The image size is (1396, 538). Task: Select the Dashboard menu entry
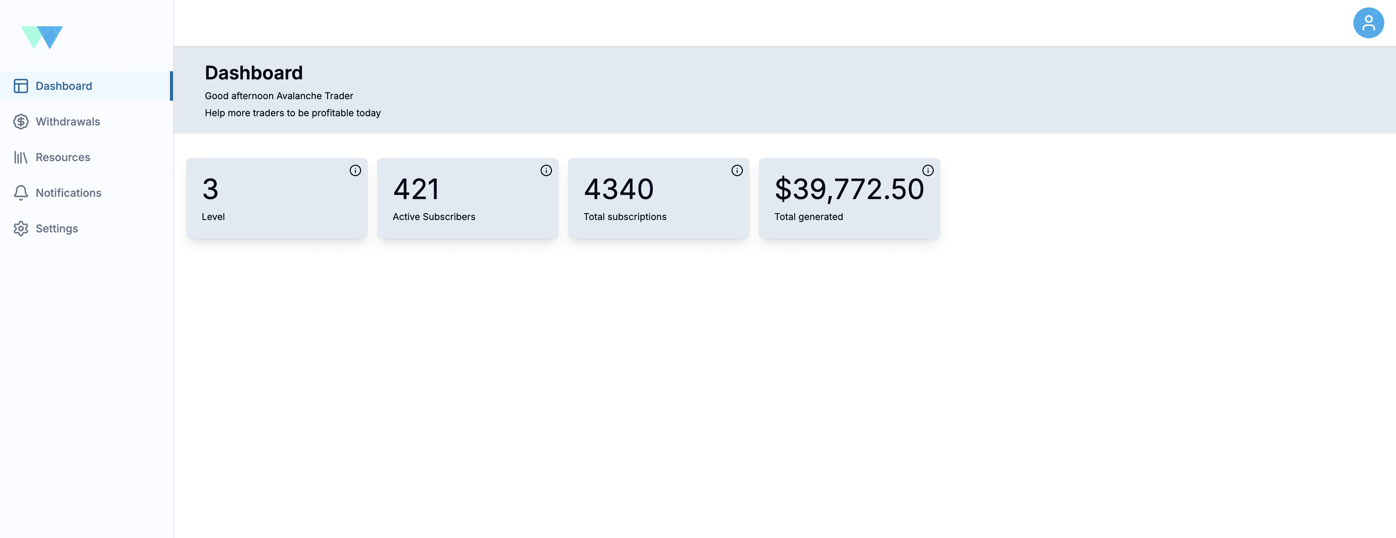coord(63,86)
